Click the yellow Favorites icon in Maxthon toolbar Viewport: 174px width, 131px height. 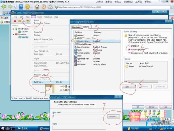(x=28, y=7)
